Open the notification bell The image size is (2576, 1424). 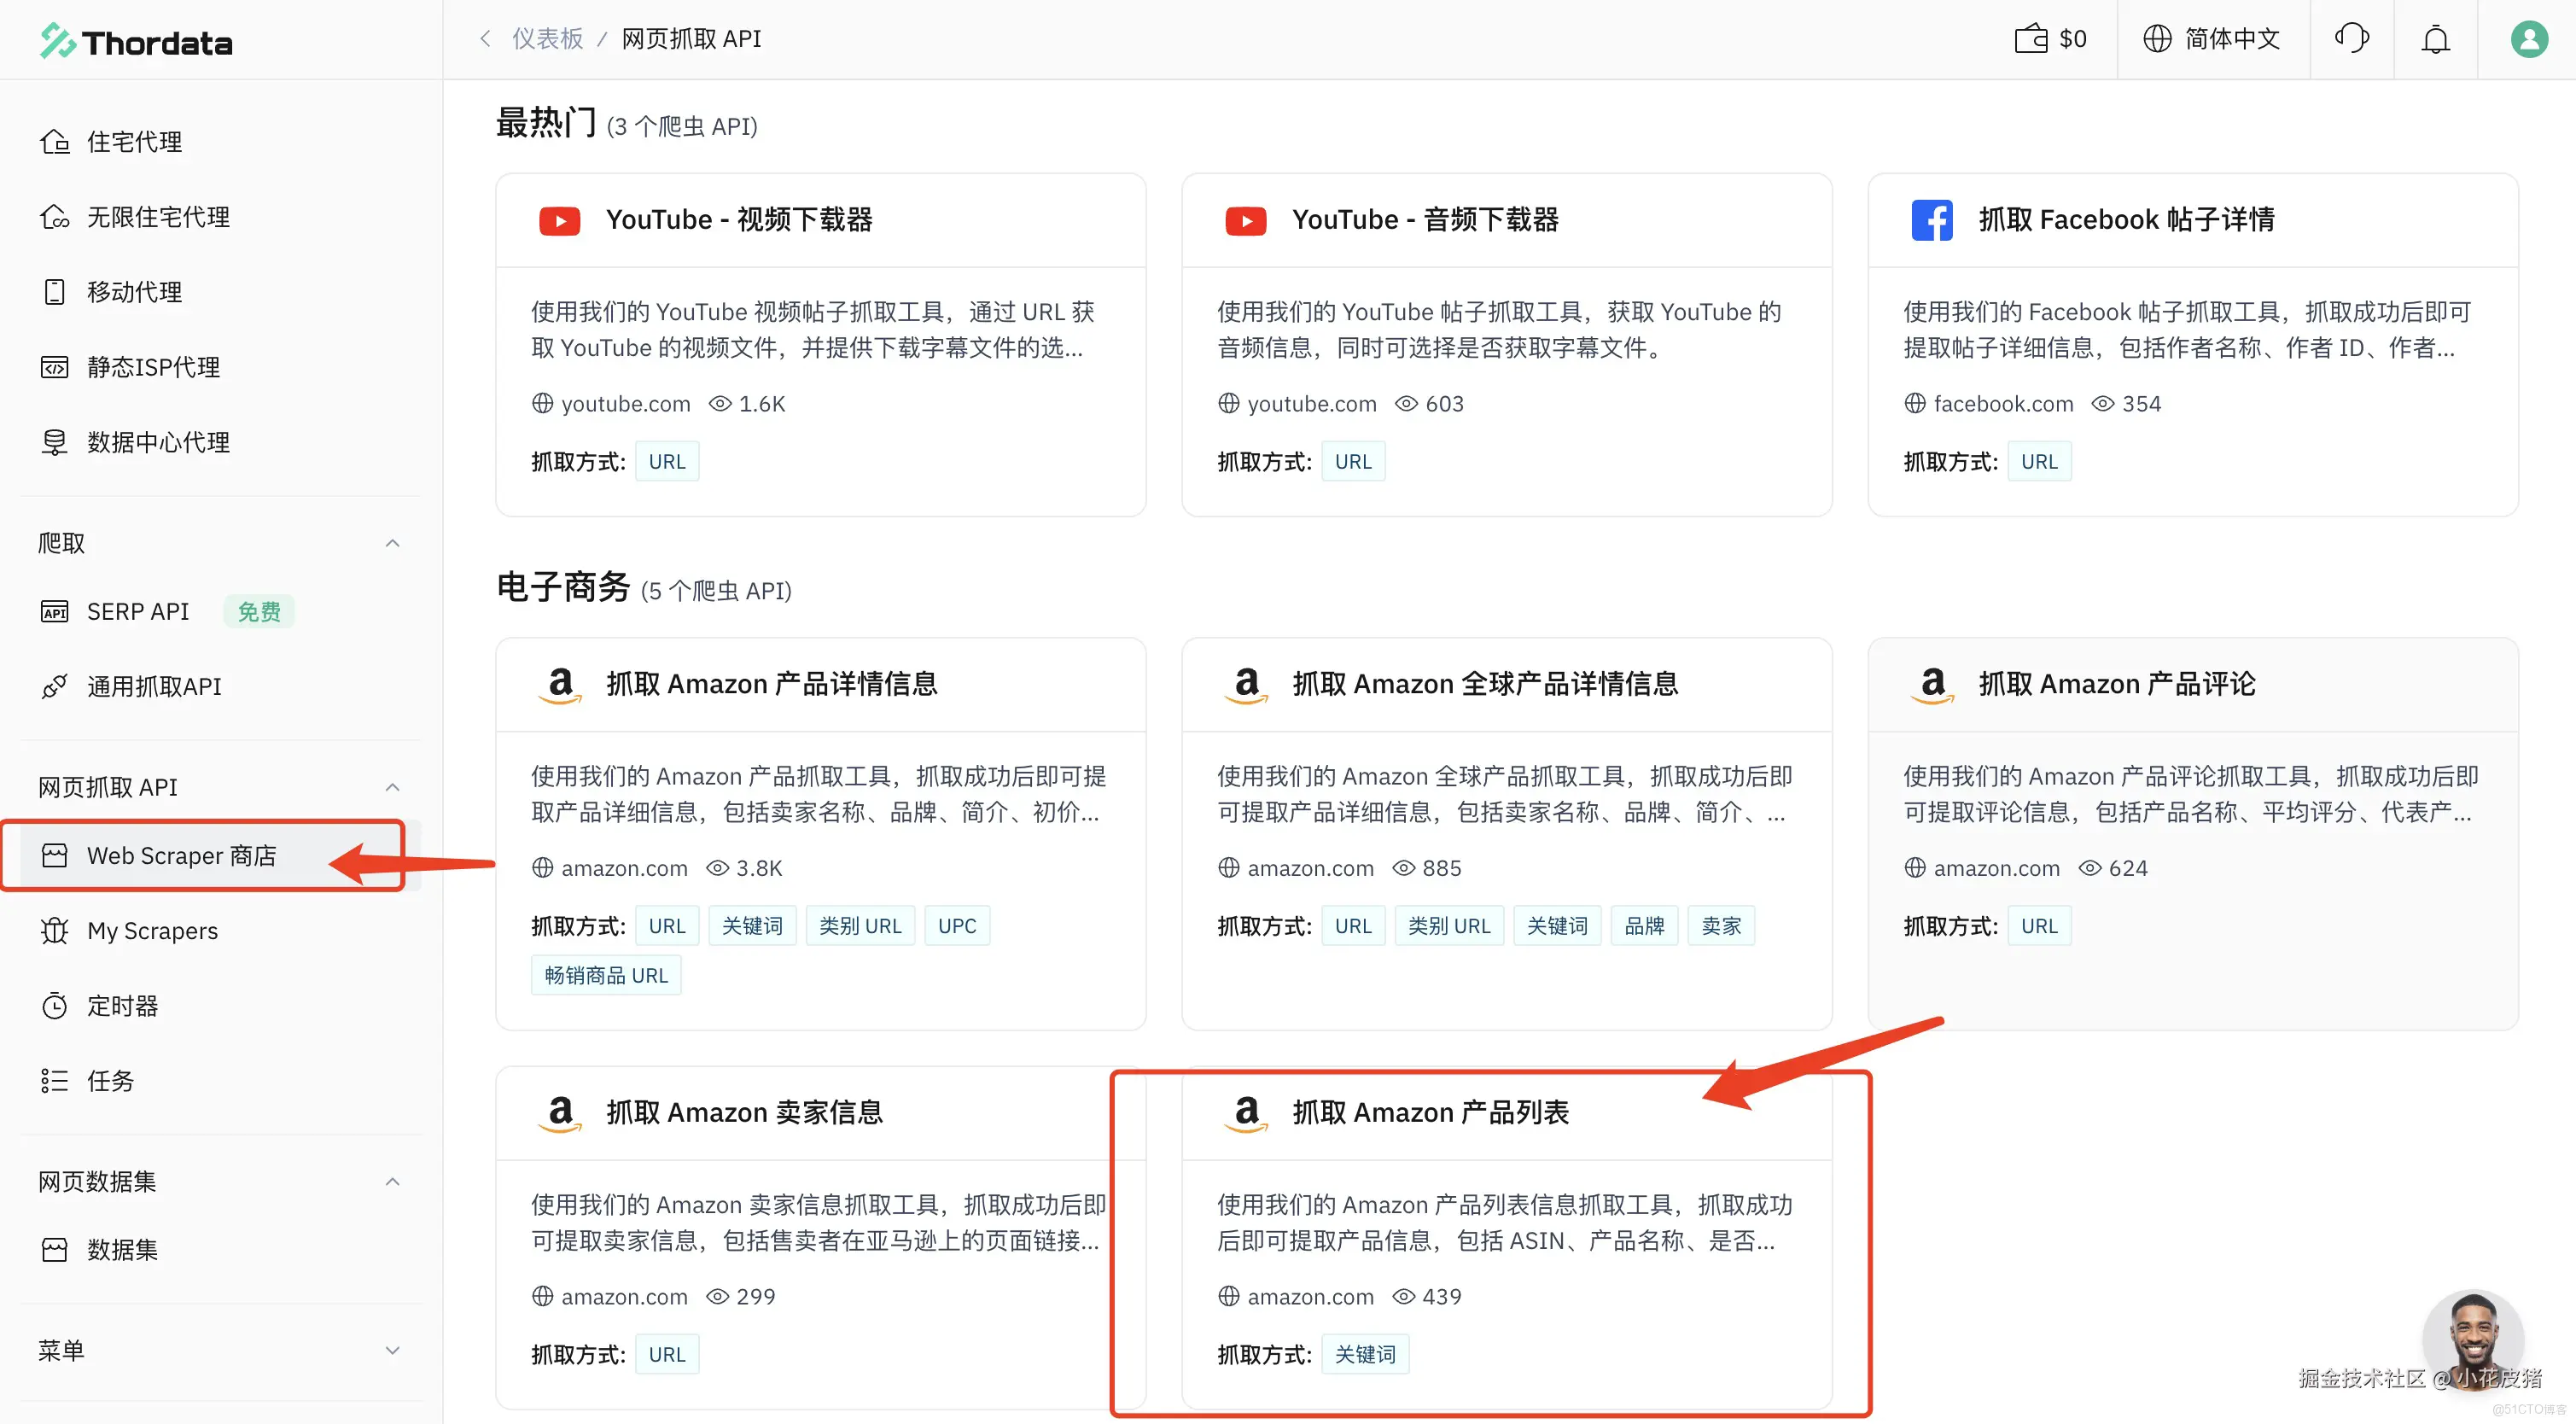[2435, 39]
